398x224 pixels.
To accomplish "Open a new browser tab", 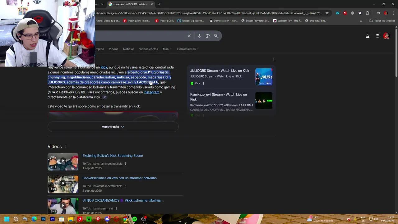I will coord(159,4).
